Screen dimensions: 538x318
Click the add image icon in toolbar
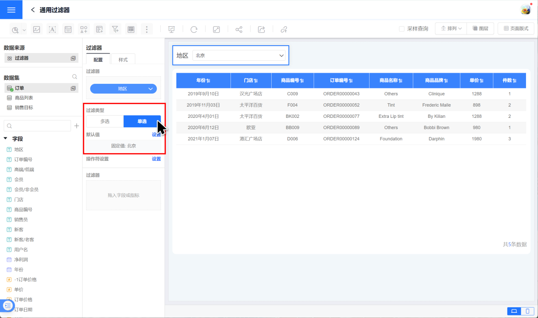[x=37, y=30]
